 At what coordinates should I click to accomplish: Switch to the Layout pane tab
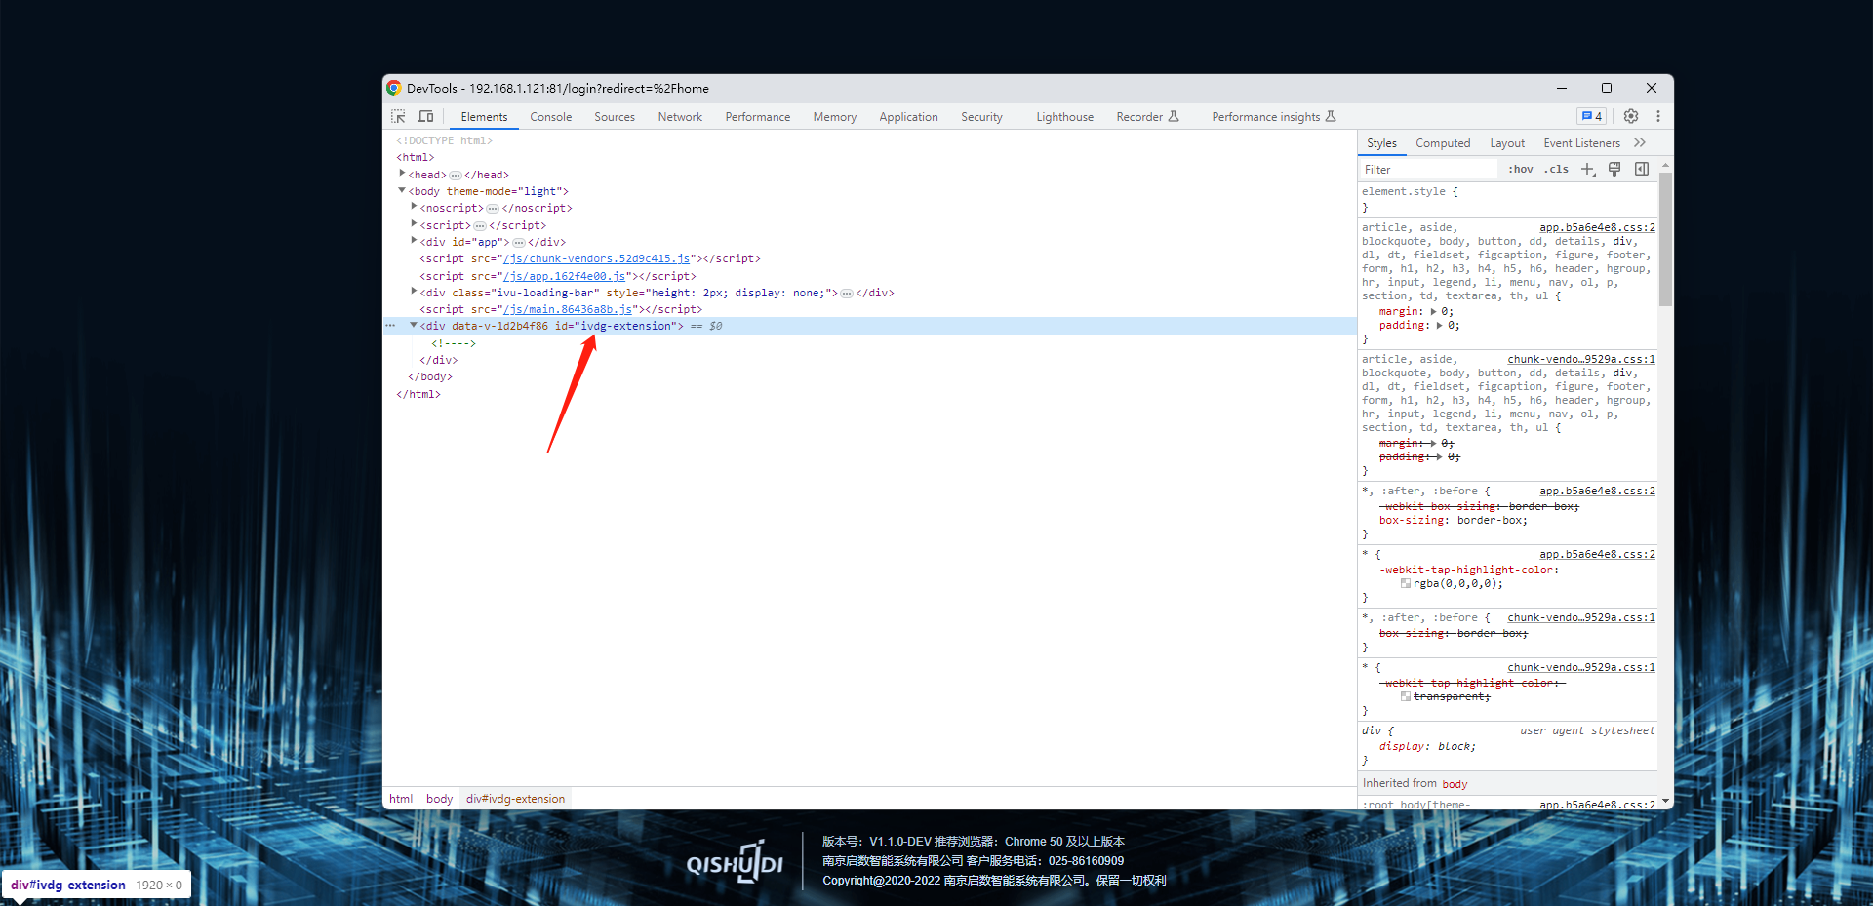1507,143
